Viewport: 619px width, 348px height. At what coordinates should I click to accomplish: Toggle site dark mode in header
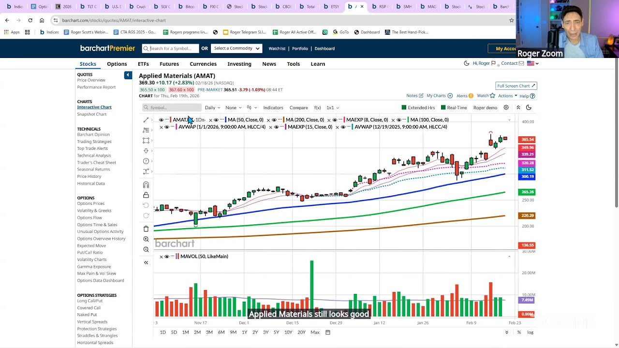[467, 63]
